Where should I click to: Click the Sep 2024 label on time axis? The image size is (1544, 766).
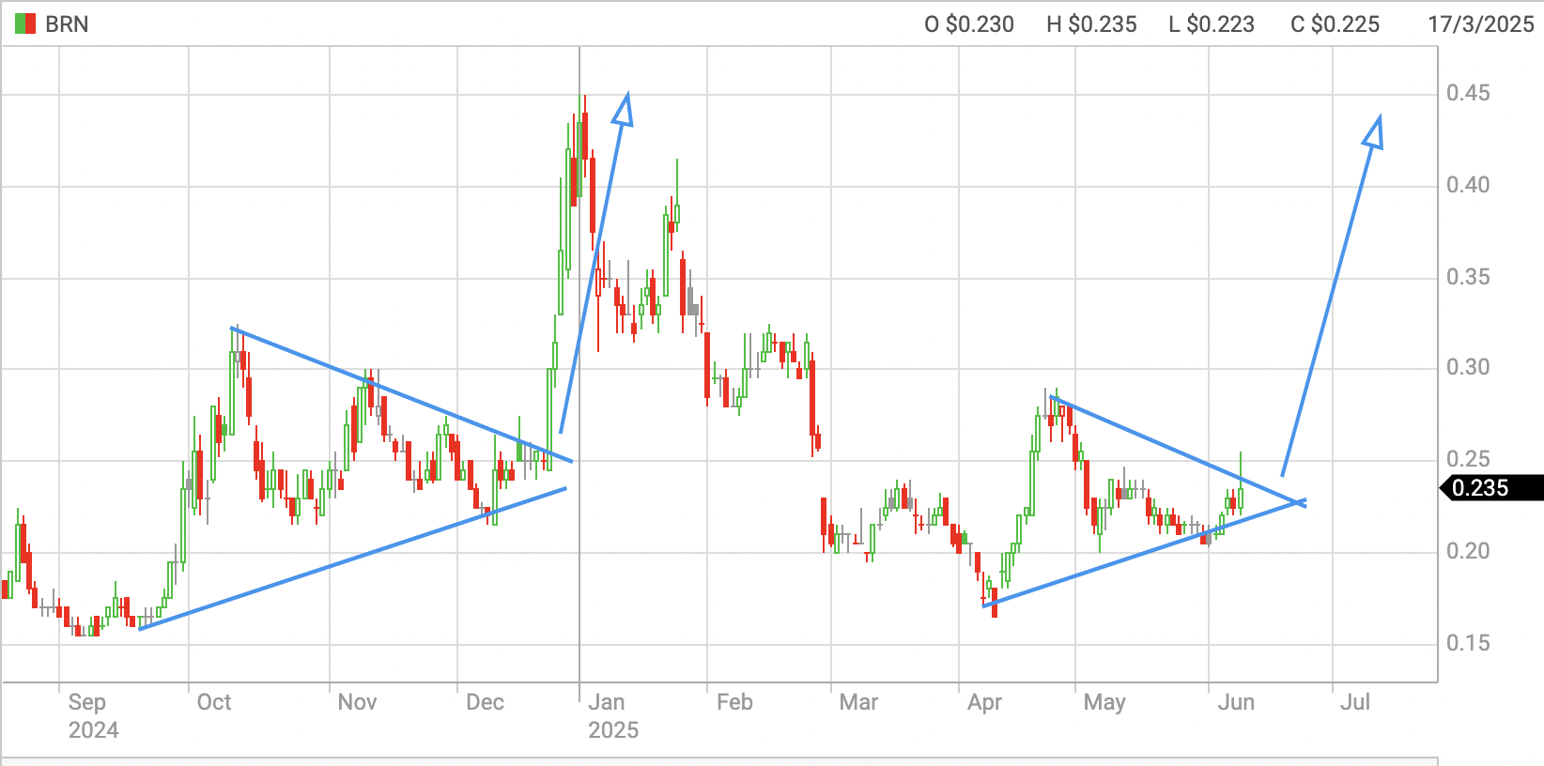click(92, 715)
